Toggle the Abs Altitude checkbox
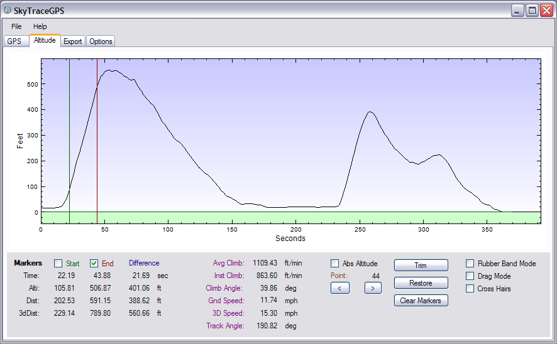Screen dimensions: 557x344 pyautogui.click(x=334, y=263)
